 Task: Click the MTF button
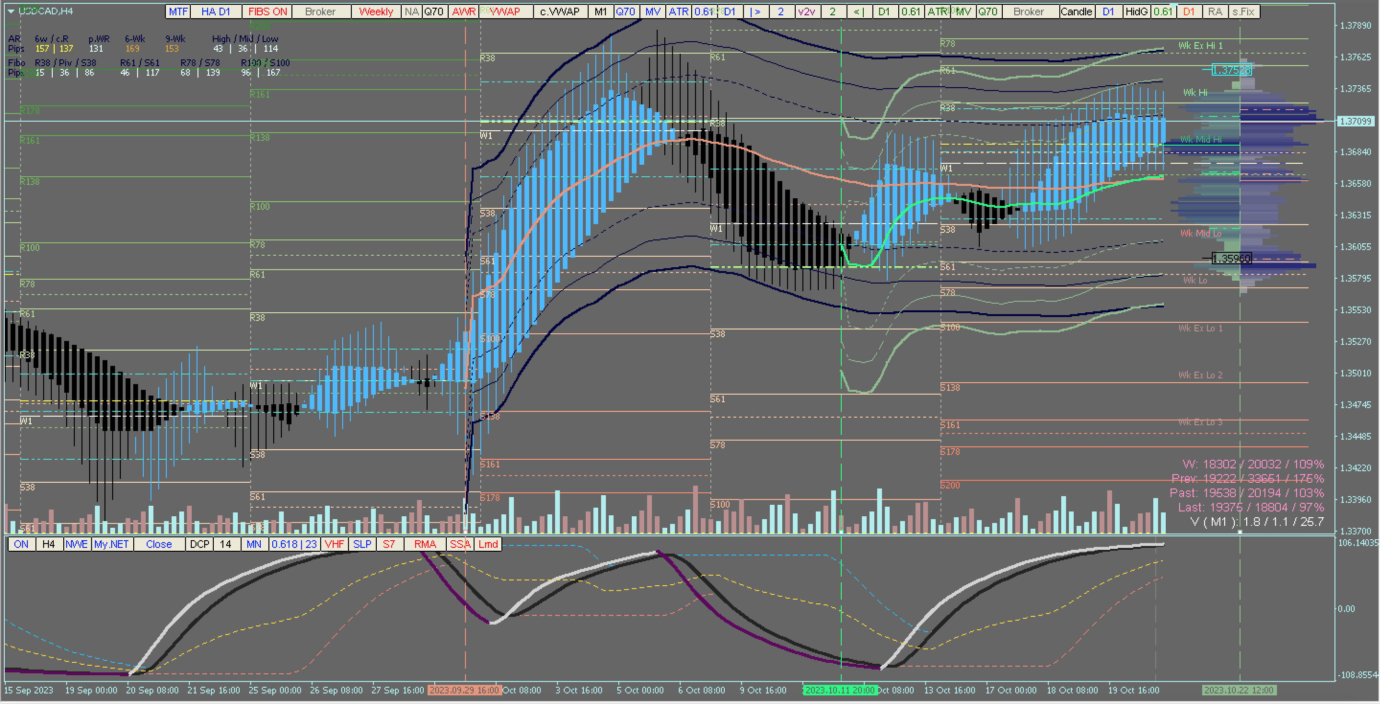pyautogui.click(x=178, y=12)
